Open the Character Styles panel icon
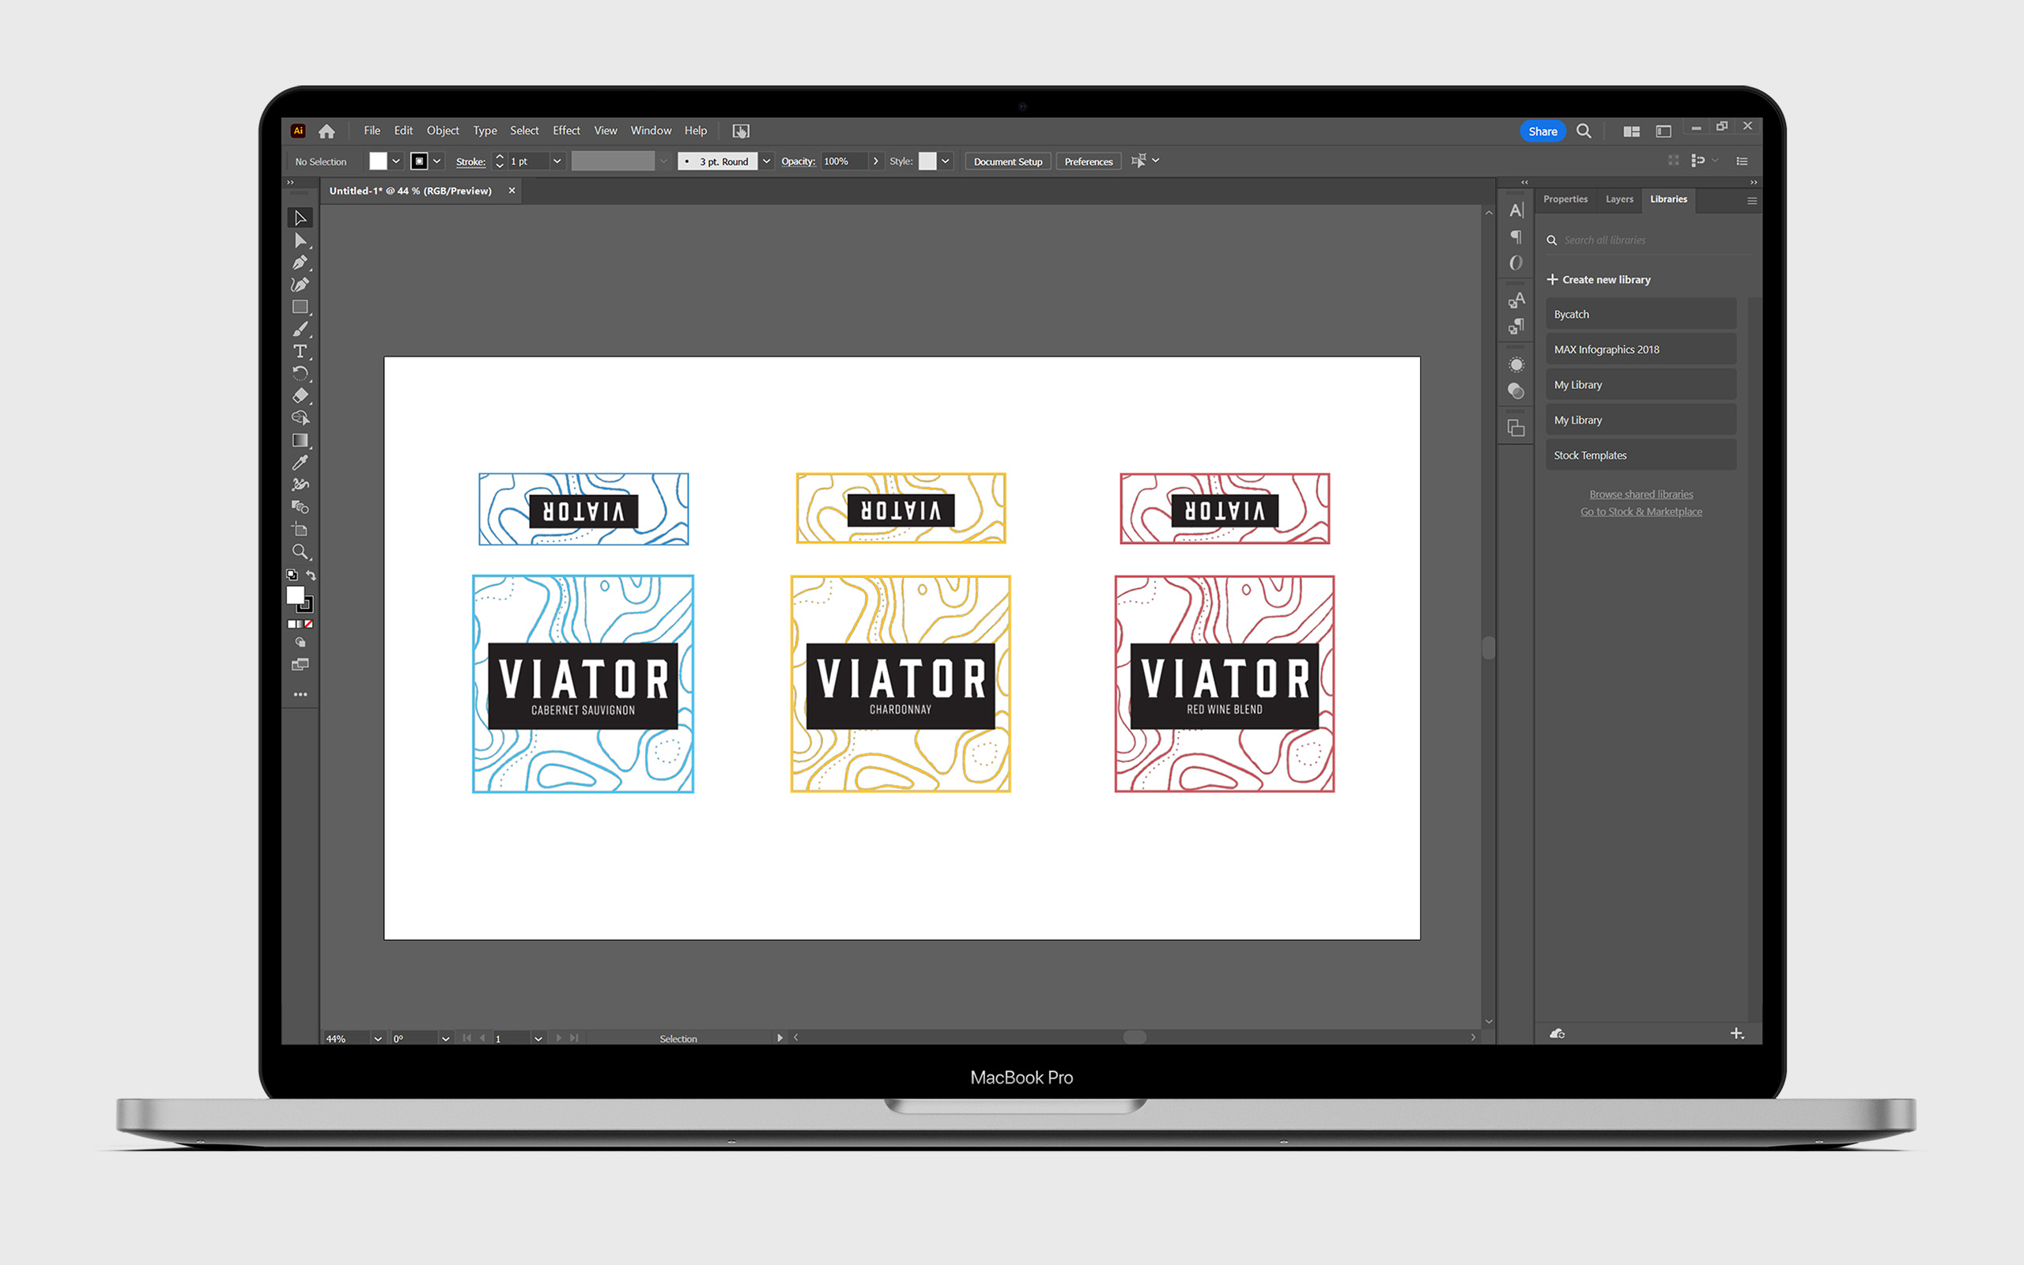This screenshot has height=1265, width=2024. coord(1516,300)
